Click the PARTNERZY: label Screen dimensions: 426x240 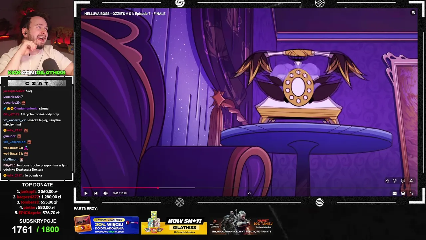[86, 209]
